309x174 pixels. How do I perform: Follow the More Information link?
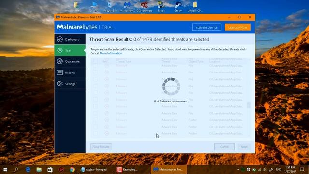point(111,53)
